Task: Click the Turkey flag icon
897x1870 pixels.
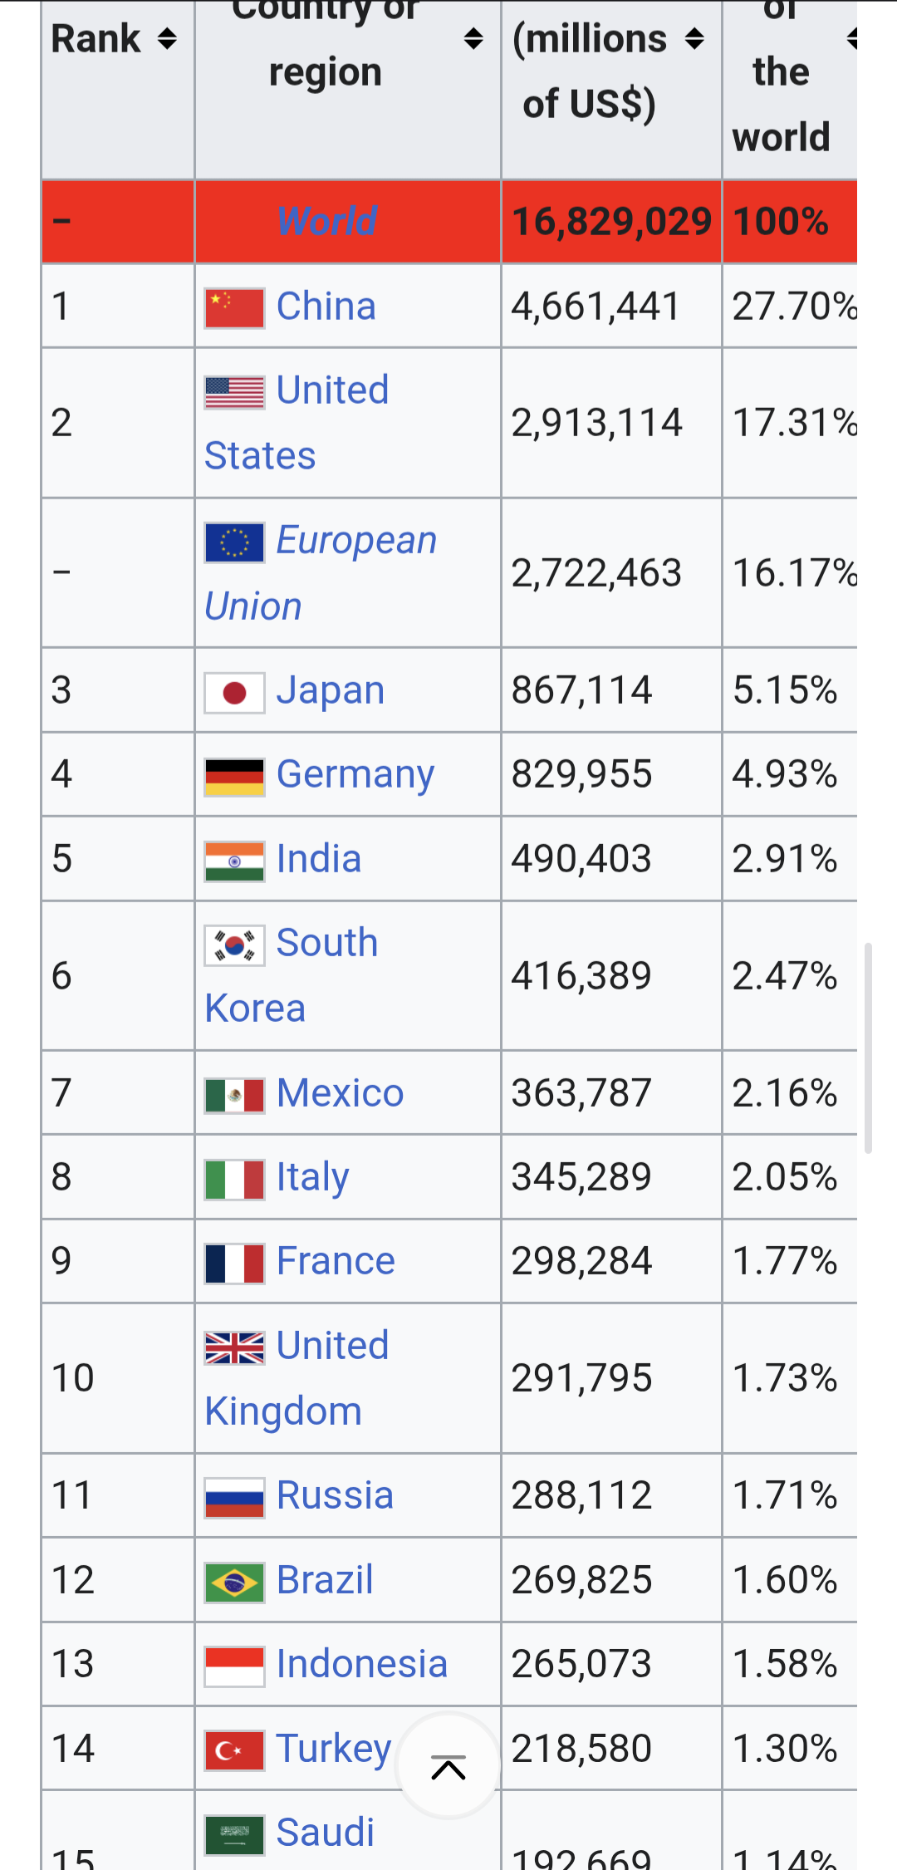Action: pos(234,1750)
